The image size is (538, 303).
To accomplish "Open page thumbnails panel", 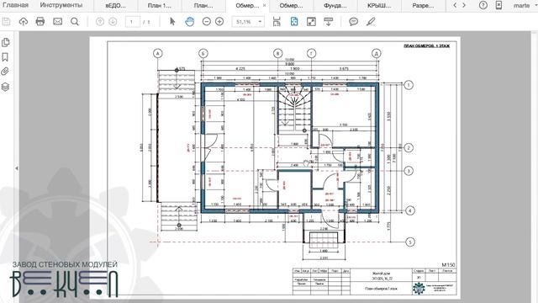I will pos(6,42).
